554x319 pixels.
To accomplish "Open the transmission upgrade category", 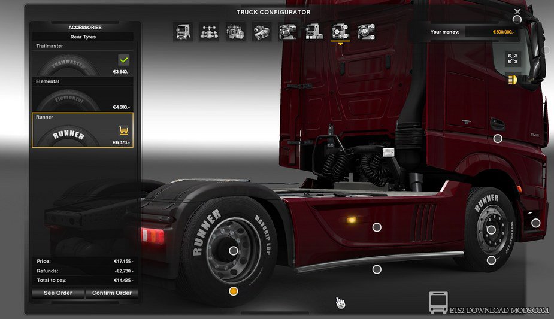I will [x=262, y=32].
